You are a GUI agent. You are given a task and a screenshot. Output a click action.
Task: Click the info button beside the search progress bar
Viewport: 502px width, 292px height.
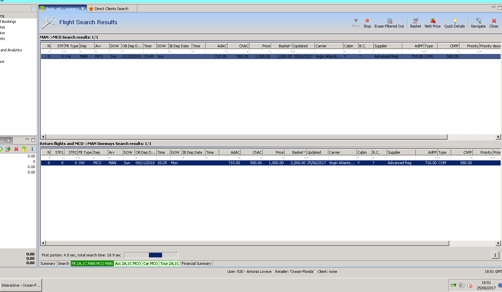click(x=495, y=255)
